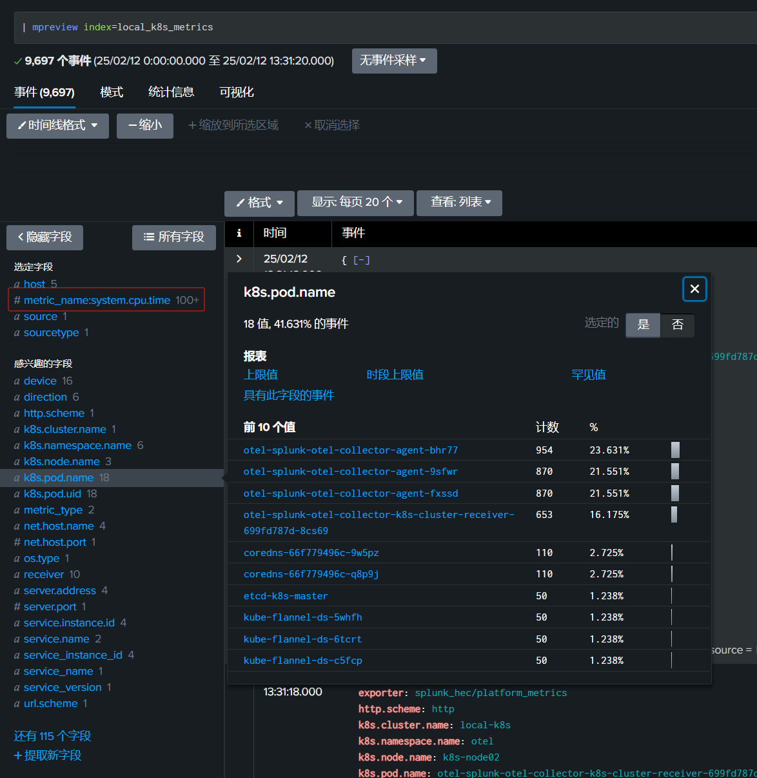Open the receiver field
757x778 pixels.
coord(44,574)
